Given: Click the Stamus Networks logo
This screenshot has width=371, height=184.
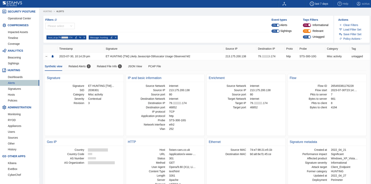Looking at the screenshot, I should coord(12,4).
